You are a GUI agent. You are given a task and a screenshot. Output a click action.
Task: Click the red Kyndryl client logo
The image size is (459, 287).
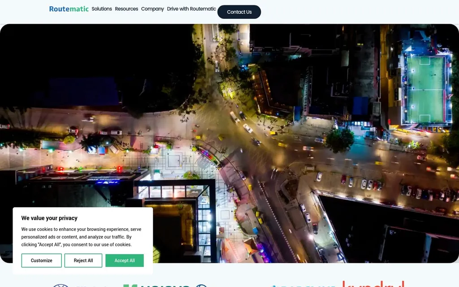(x=373, y=284)
